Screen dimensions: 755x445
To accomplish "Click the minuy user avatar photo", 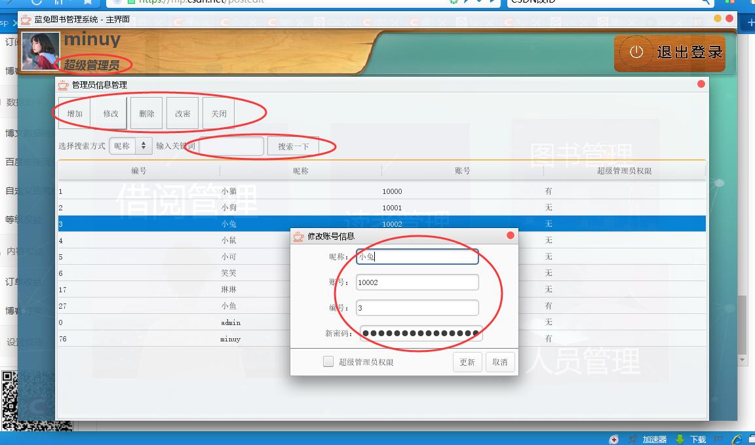I will (41, 51).
